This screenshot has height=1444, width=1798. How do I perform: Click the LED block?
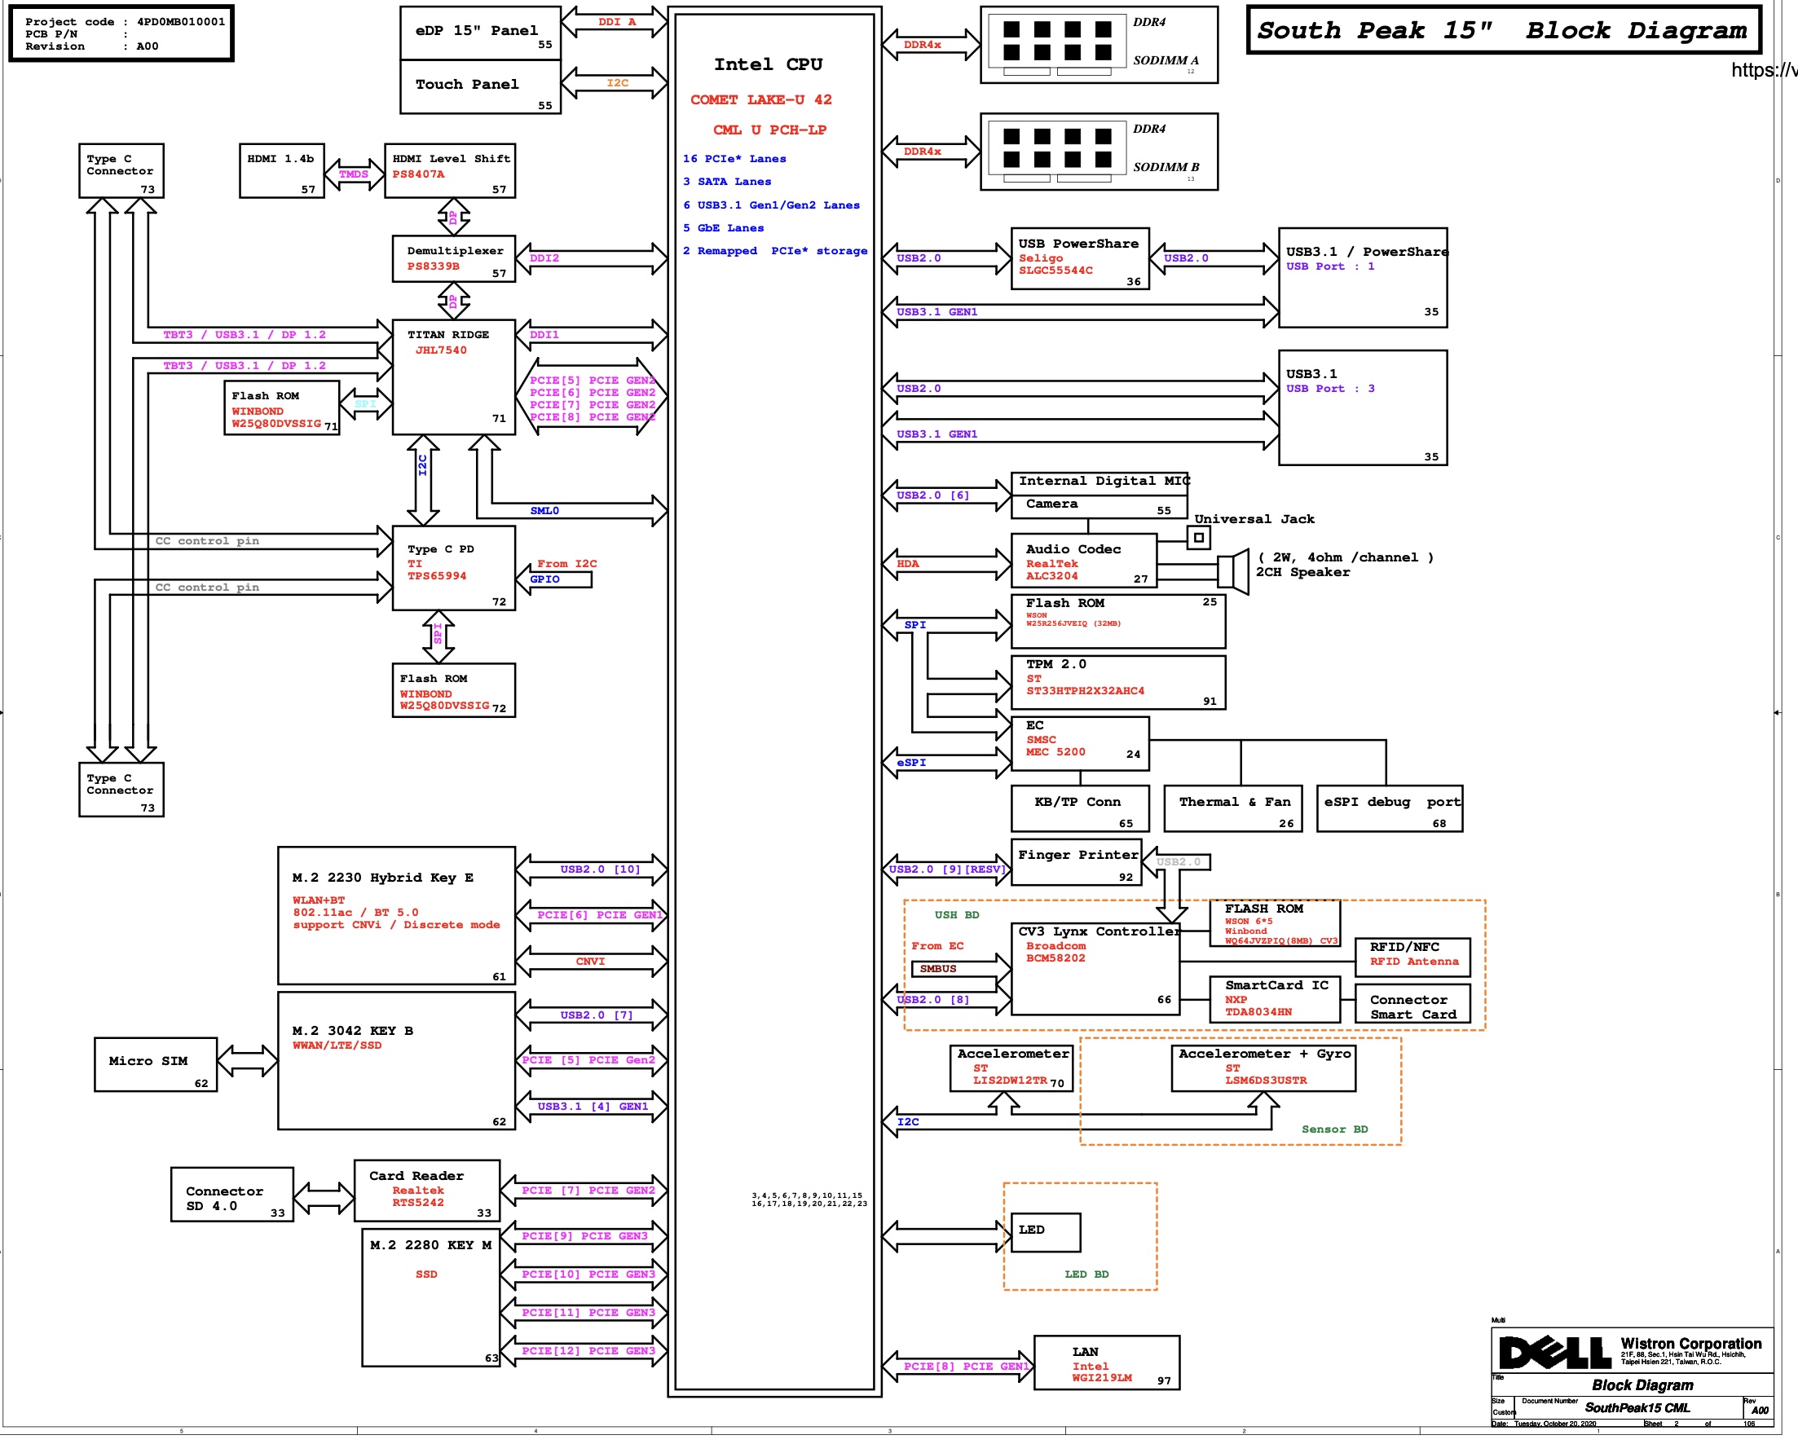[1046, 1232]
